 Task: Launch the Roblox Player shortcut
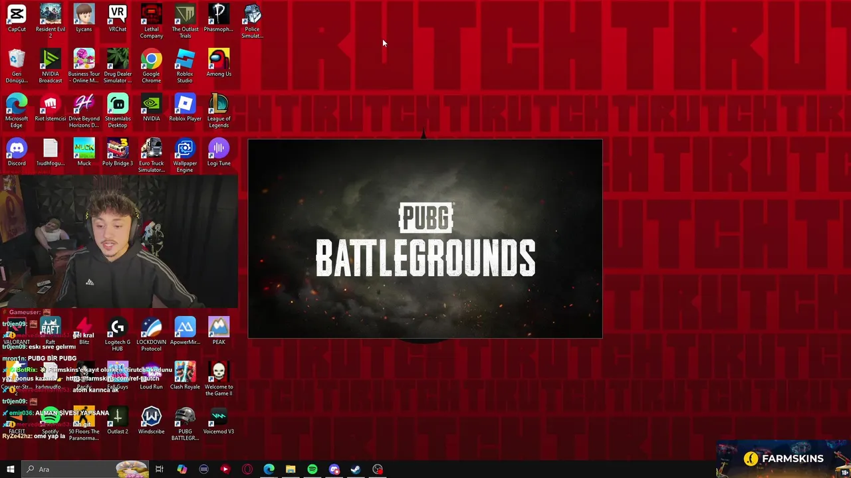click(185, 108)
